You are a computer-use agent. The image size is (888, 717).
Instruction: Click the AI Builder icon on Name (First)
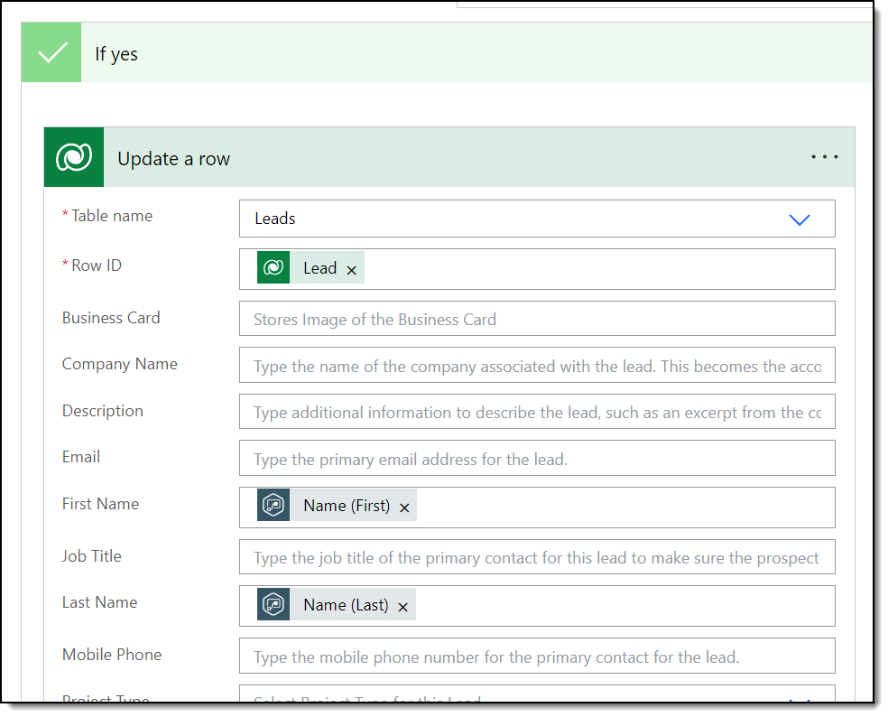tap(273, 505)
